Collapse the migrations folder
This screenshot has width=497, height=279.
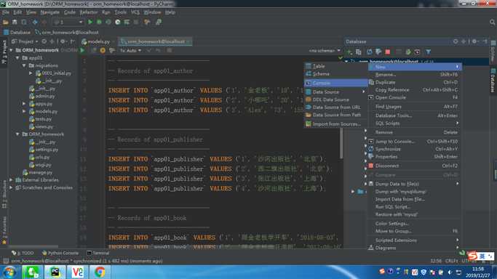24,65
